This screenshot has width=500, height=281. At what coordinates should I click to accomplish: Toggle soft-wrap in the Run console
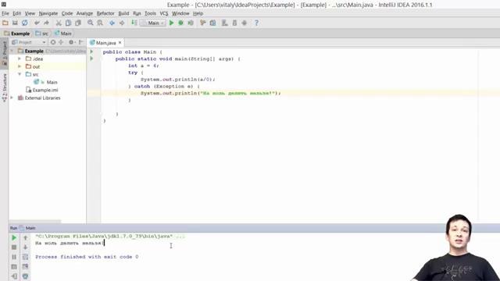coord(26,257)
